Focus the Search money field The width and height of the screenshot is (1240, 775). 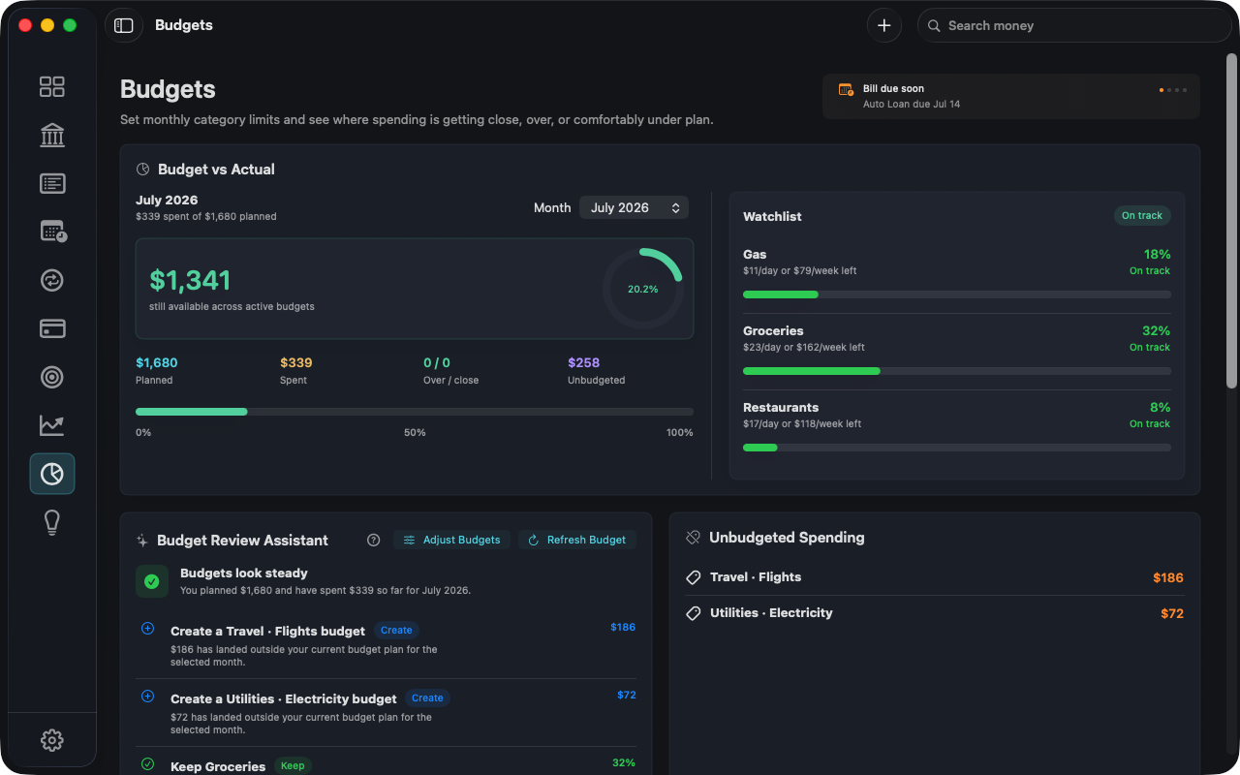[x=1074, y=25]
